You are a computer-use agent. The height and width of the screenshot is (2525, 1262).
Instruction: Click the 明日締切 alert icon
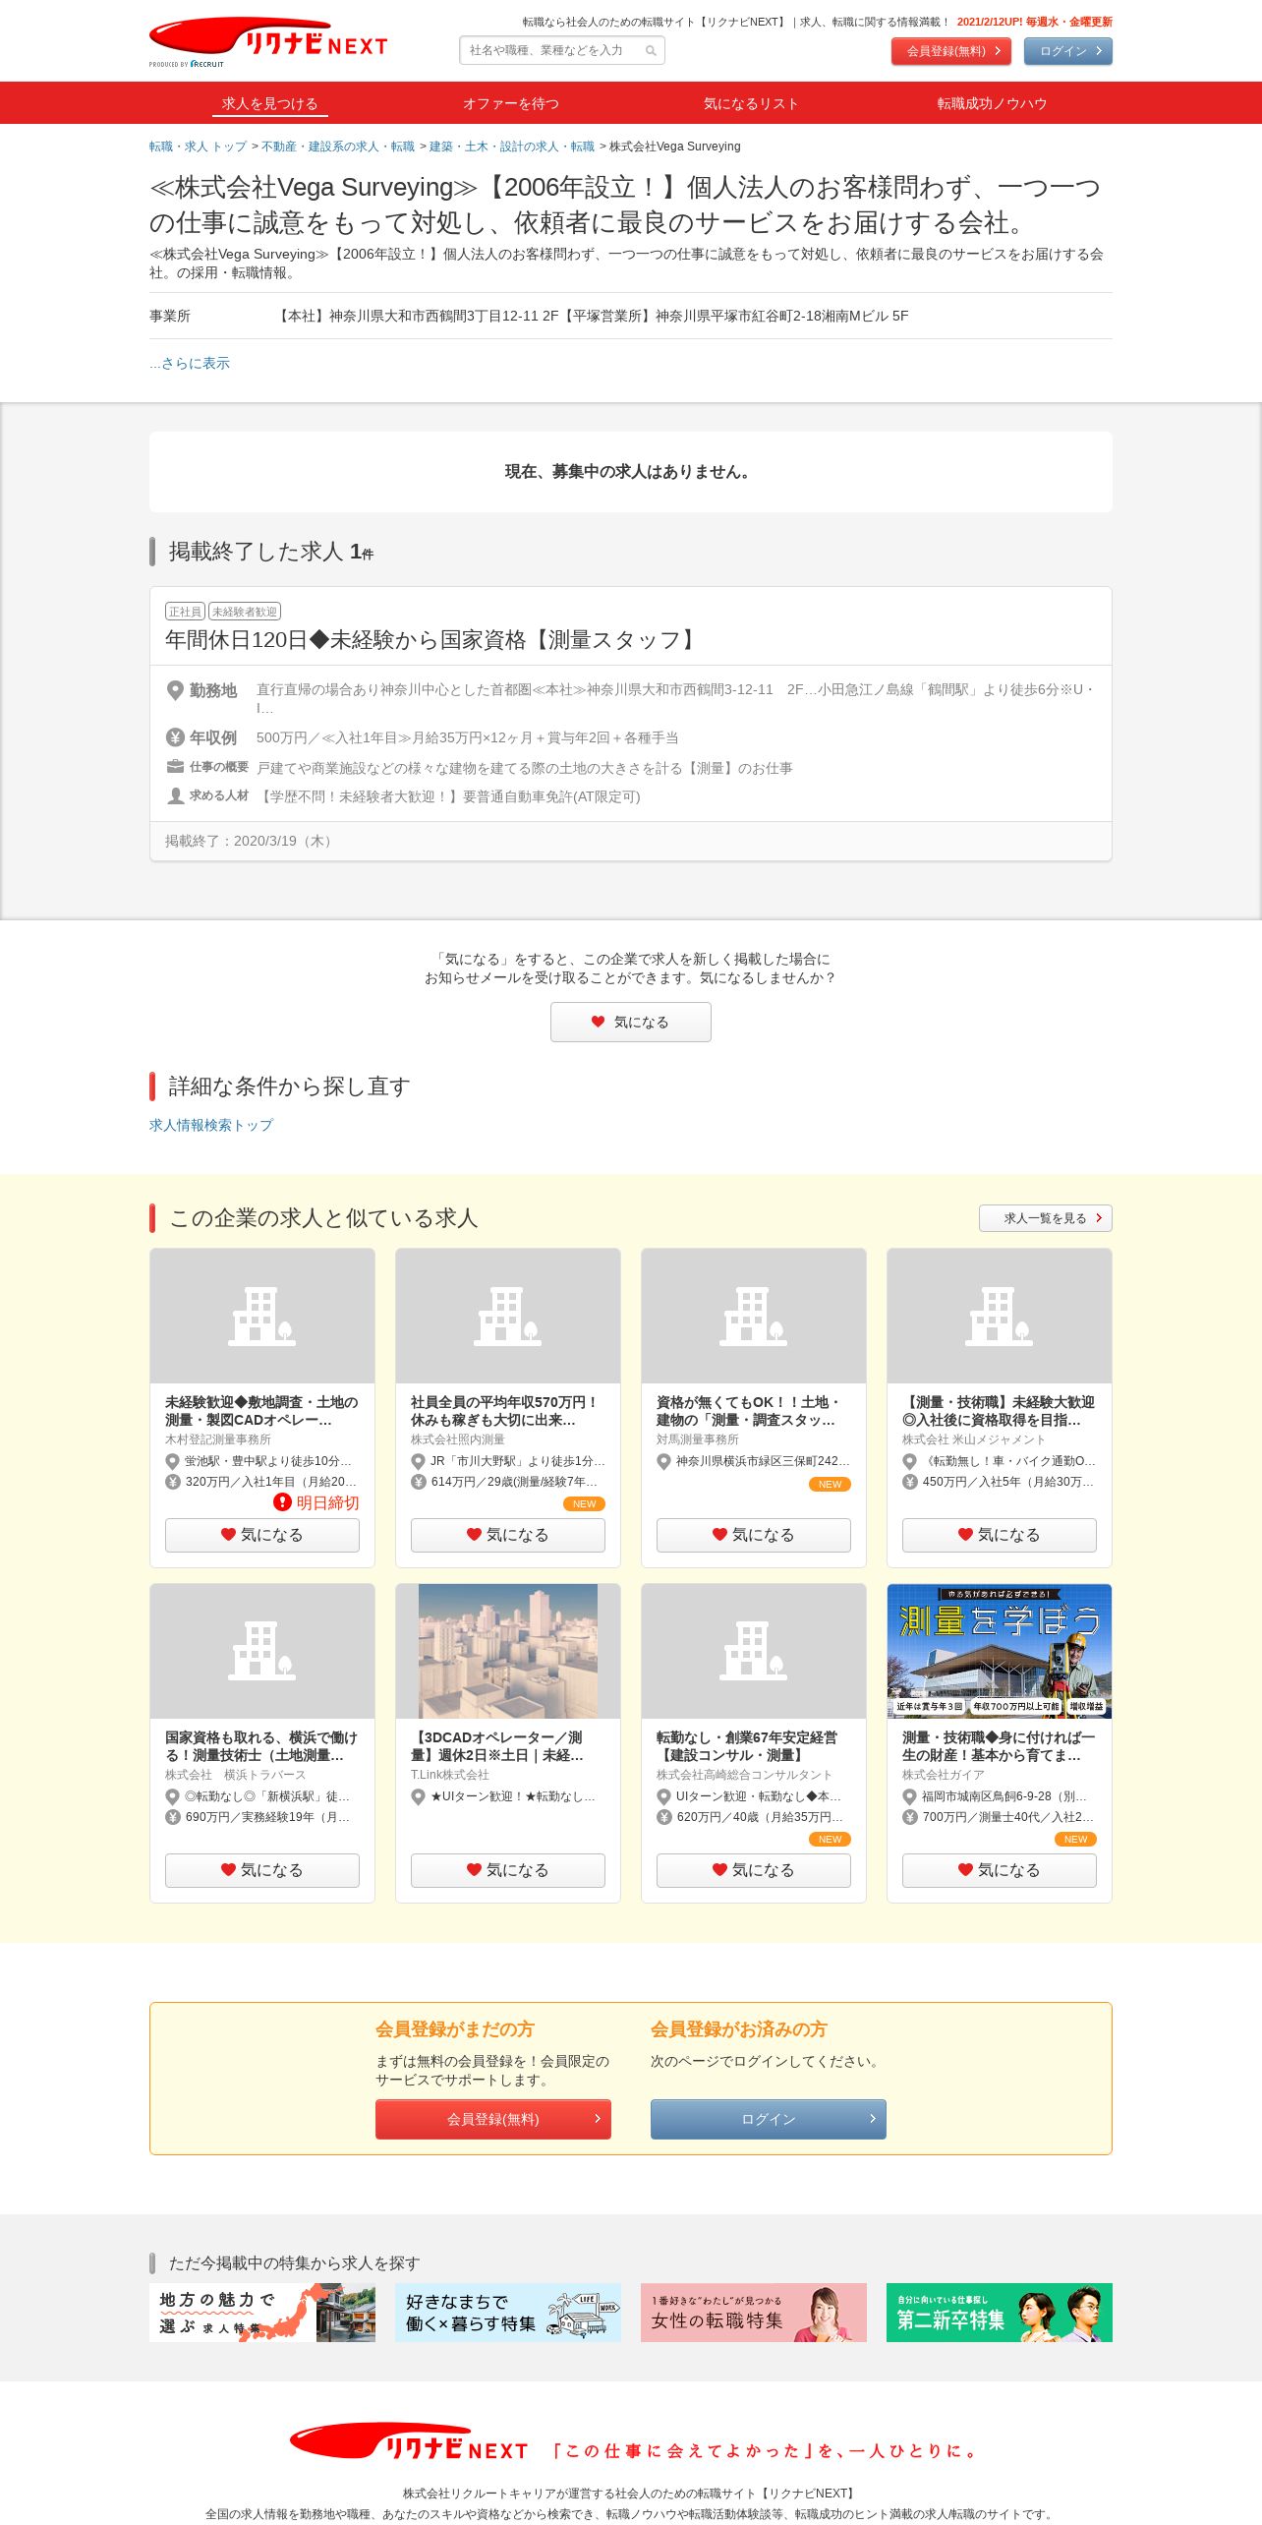pos(282,1502)
